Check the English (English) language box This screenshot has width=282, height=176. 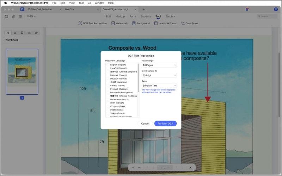[108, 65]
